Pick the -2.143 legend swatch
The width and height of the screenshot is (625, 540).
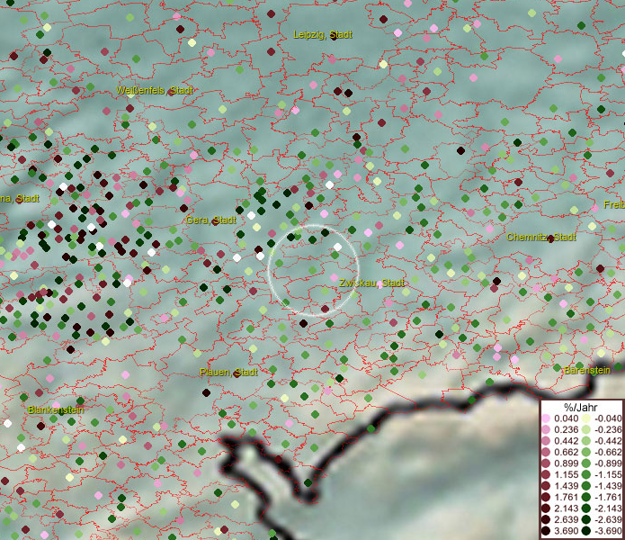click(x=586, y=508)
